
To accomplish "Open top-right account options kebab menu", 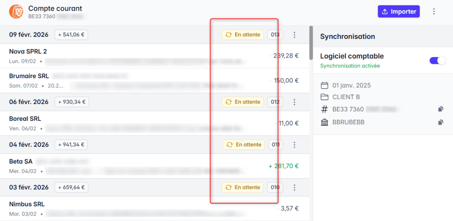I will click(434, 12).
